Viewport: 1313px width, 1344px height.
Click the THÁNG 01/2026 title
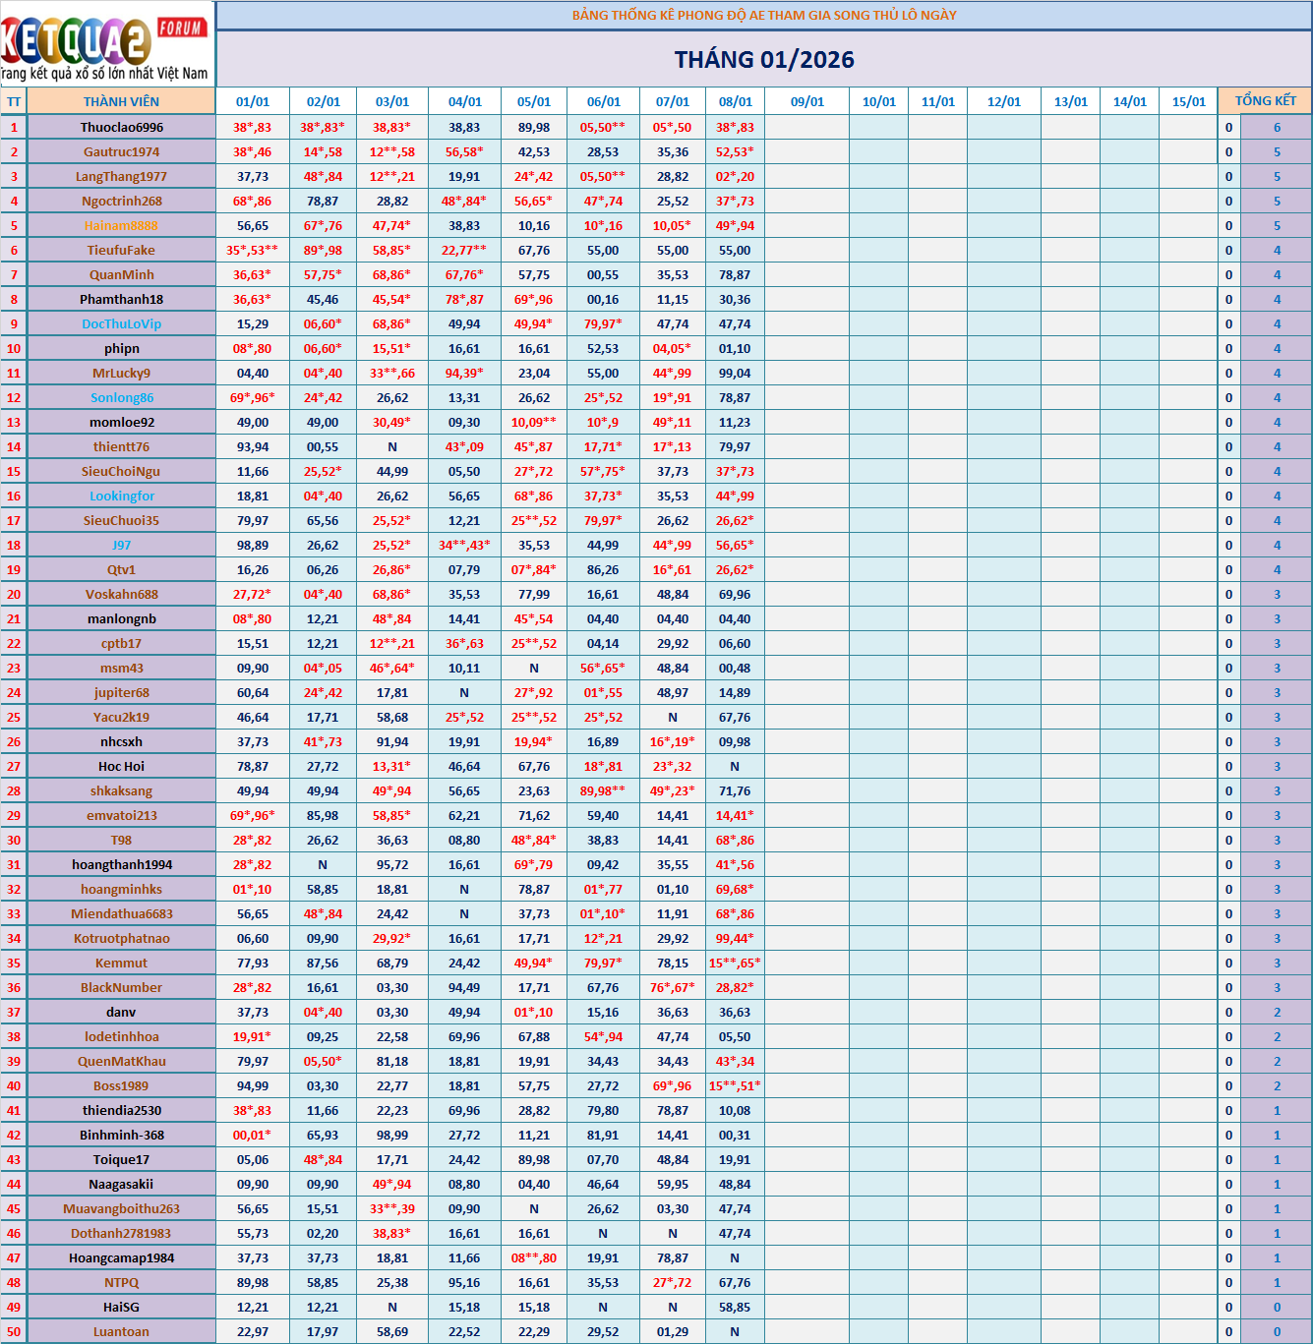coord(764,60)
